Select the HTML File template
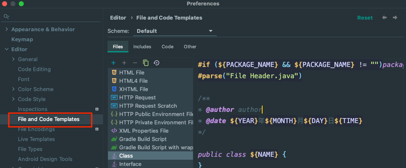The height and width of the screenshot is (168, 406). 131,72
